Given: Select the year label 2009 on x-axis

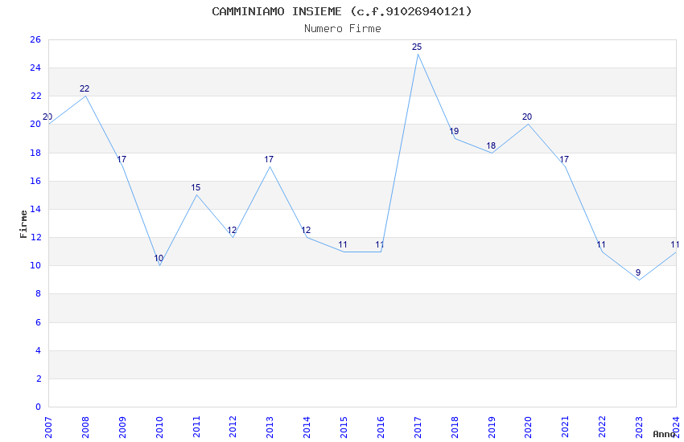Looking at the screenshot, I should click(x=122, y=428).
